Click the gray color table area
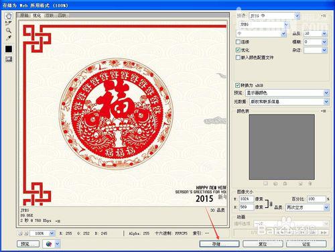 tap(282, 147)
